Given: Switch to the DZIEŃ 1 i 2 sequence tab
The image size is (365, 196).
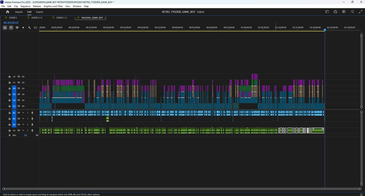Looking at the screenshot, I should 62,18.
